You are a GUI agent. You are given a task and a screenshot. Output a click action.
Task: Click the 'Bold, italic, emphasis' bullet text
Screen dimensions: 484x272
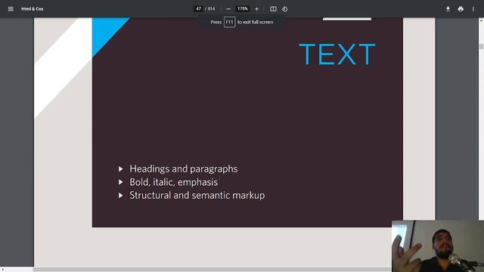pyautogui.click(x=174, y=182)
